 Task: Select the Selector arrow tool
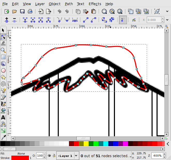click(x=3, y=30)
